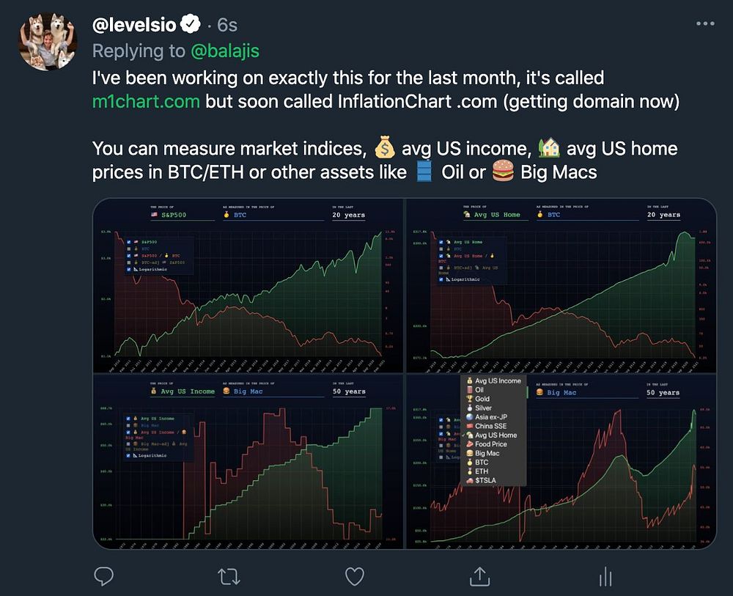Click the levelsio profile avatar

pos(48,40)
